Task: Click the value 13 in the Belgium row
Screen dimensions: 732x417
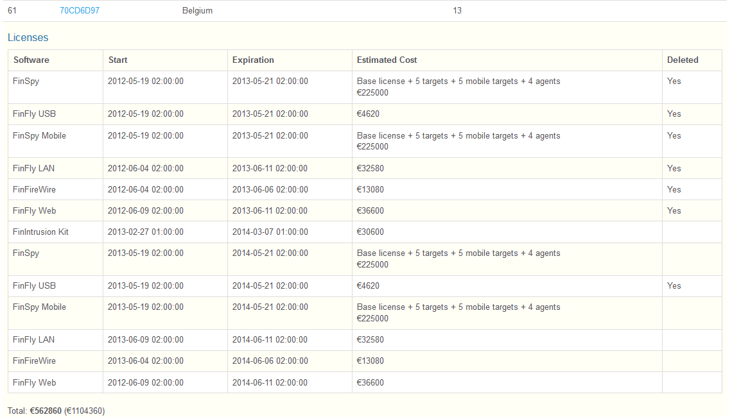Action: pyautogui.click(x=457, y=10)
